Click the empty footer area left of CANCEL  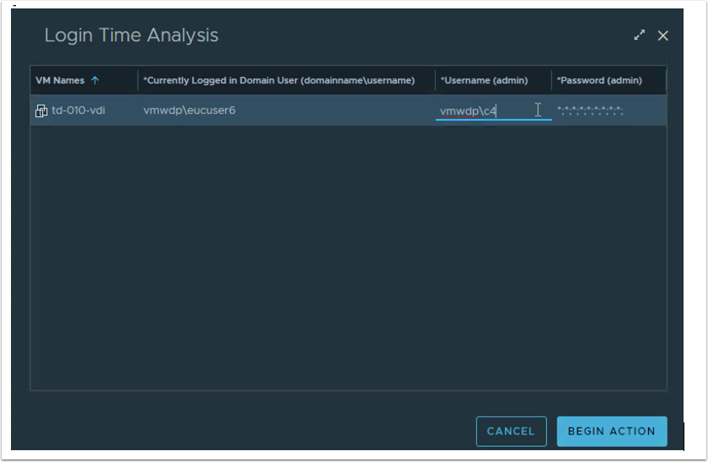[253, 431]
